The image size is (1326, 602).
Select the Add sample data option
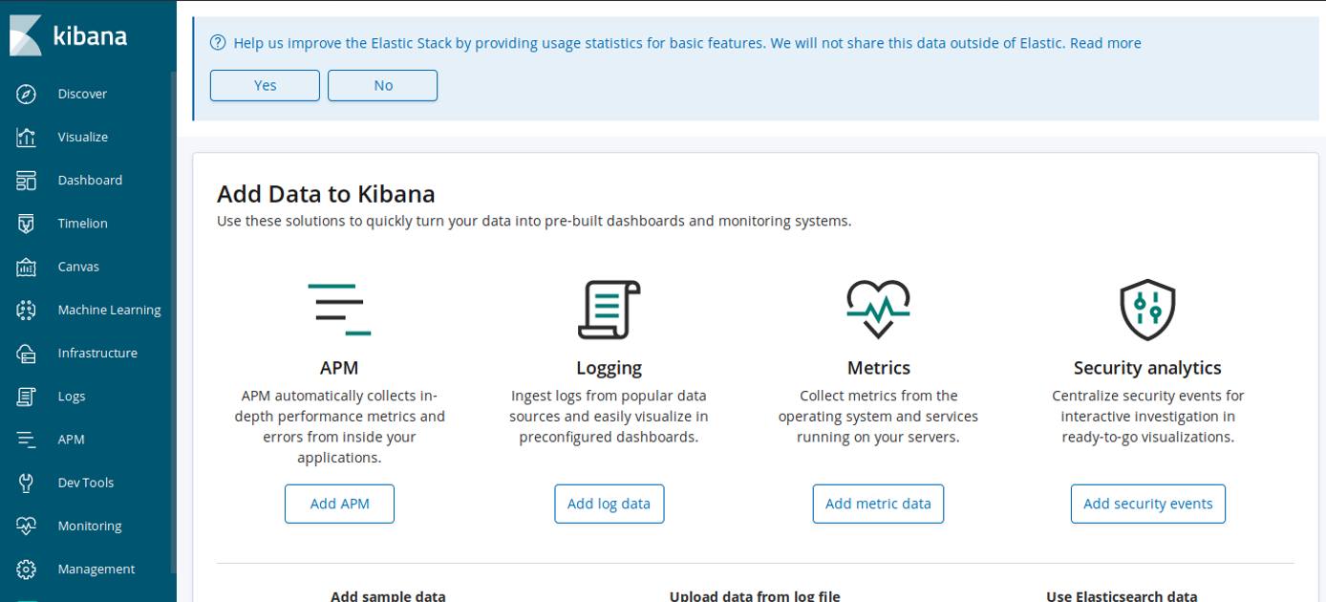[388, 594]
